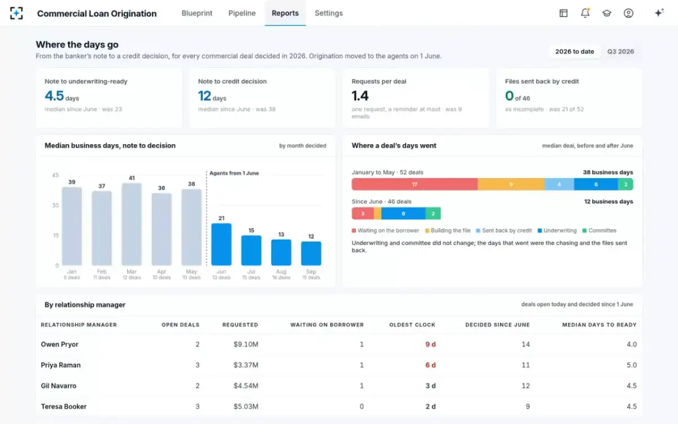Open the Settings tab
This screenshot has width=678, height=424.
click(x=329, y=13)
